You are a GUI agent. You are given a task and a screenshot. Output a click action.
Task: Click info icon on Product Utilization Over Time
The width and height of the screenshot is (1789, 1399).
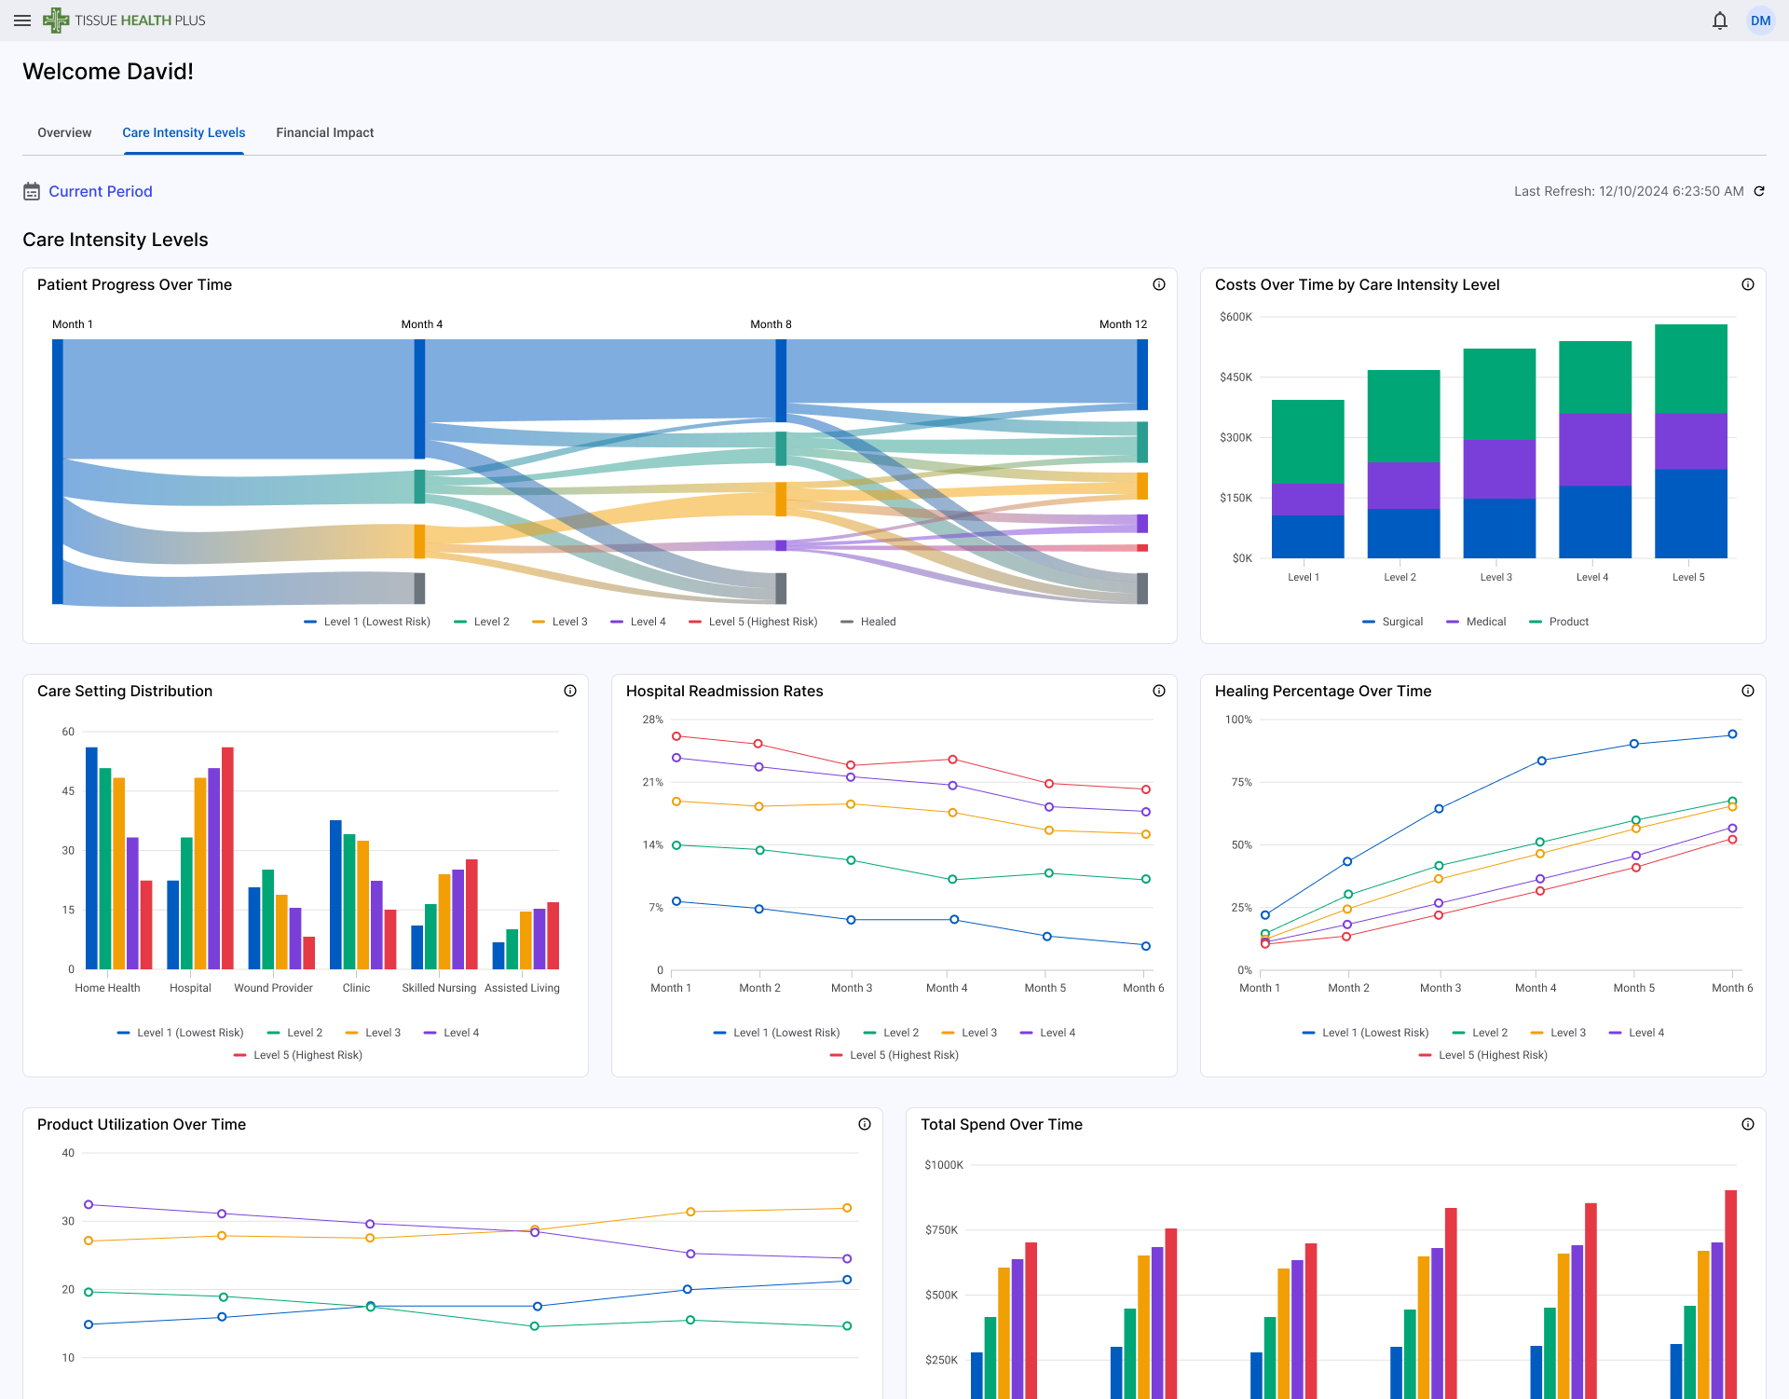pyautogui.click(x=864, y=1124)
